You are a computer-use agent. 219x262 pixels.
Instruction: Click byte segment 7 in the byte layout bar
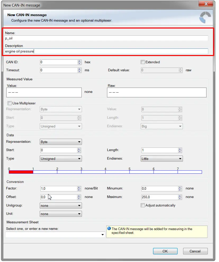(190, 172)
